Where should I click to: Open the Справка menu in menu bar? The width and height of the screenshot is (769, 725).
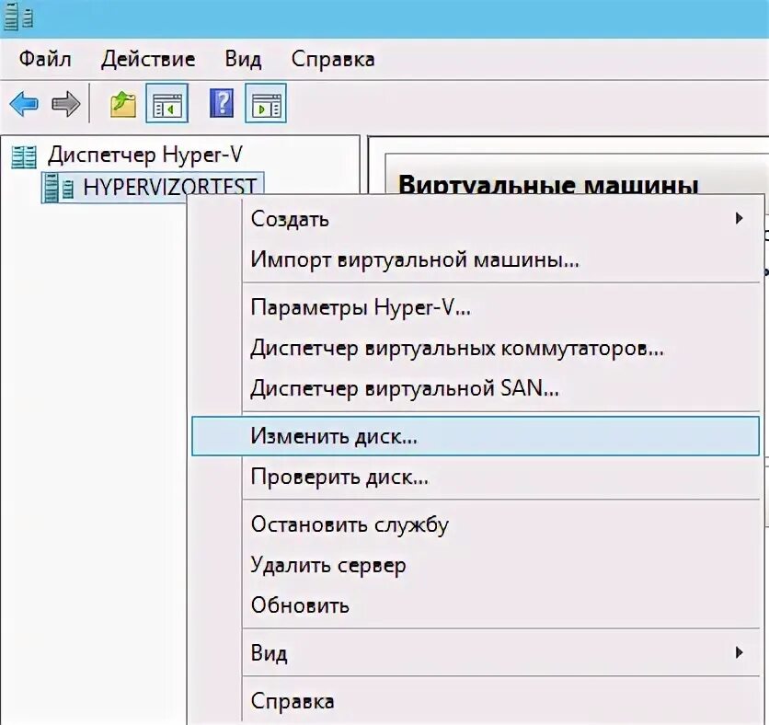[333, 60]
